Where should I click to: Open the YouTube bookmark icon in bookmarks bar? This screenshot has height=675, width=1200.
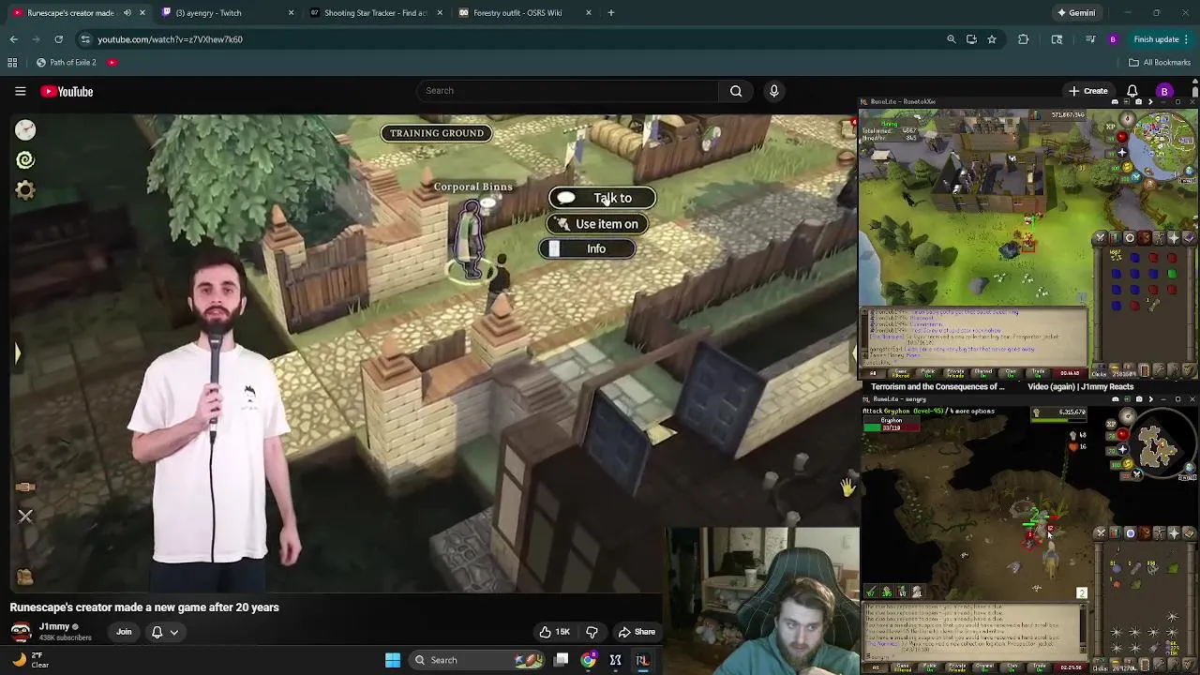coord(112,63)
